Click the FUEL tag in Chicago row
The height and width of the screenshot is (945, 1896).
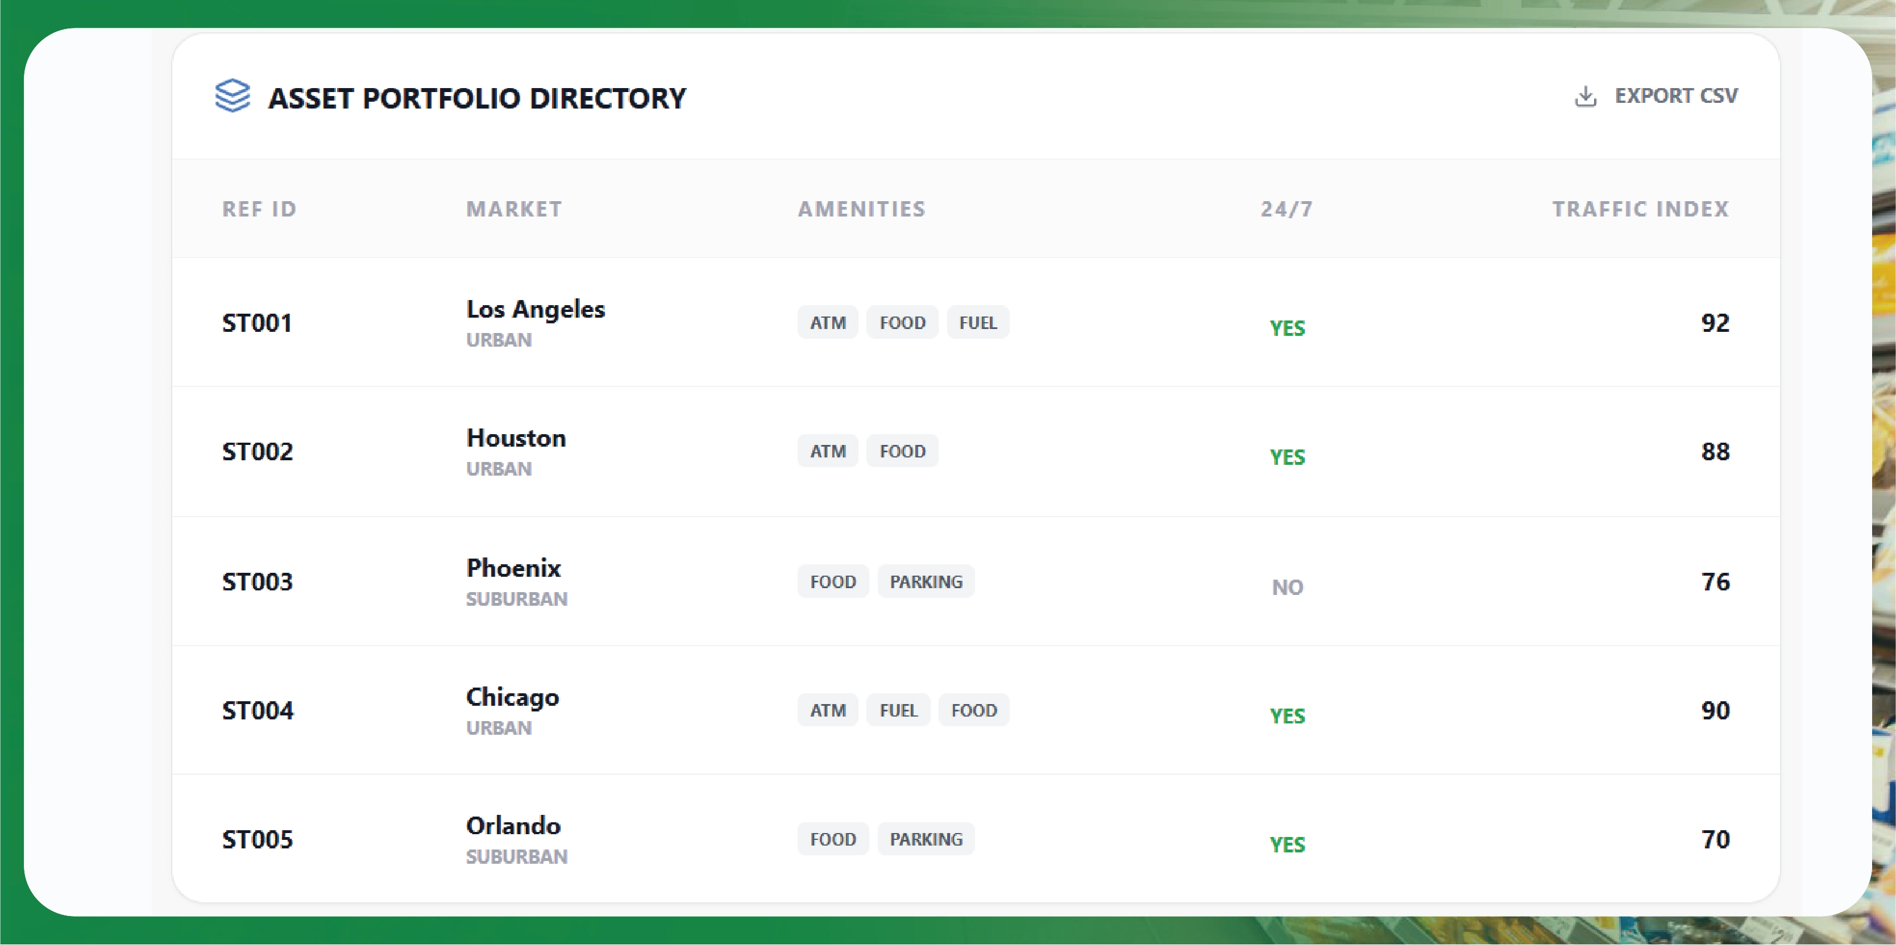click(x=898, y=710)
